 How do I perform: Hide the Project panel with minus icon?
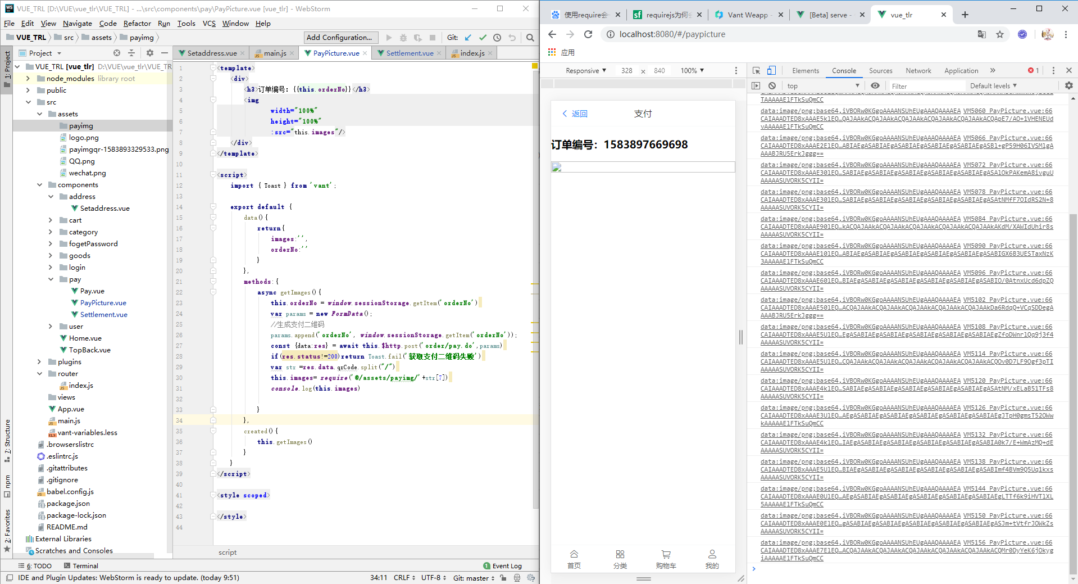click(164, 53)
